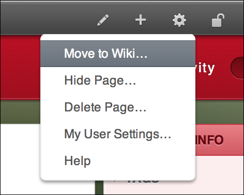Click the dark green vertical divider
Screen dimensions: 244x195
tap(99, 188)
